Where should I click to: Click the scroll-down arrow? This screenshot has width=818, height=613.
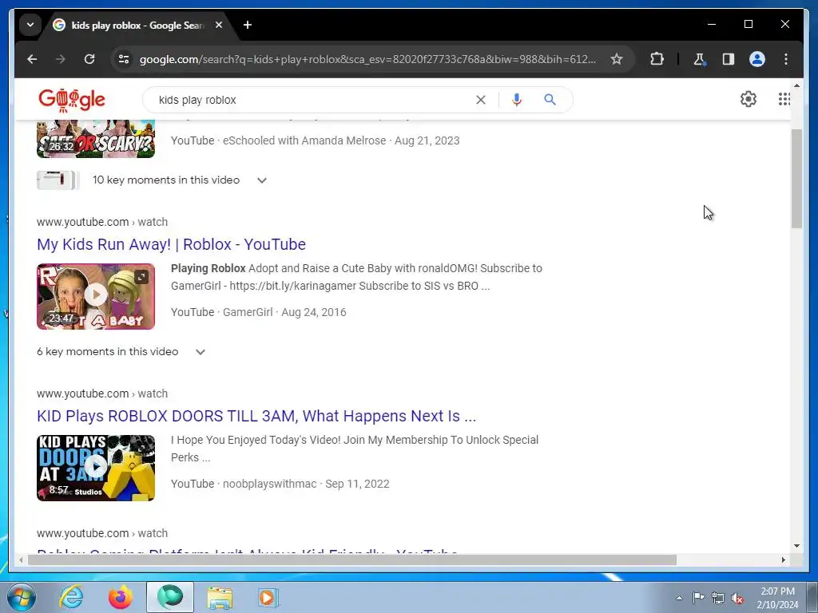tap(796, 546)
